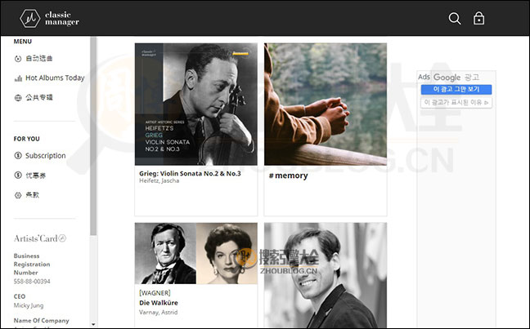
Task: Click the Business Registration Number label
Action: point(32,265)
